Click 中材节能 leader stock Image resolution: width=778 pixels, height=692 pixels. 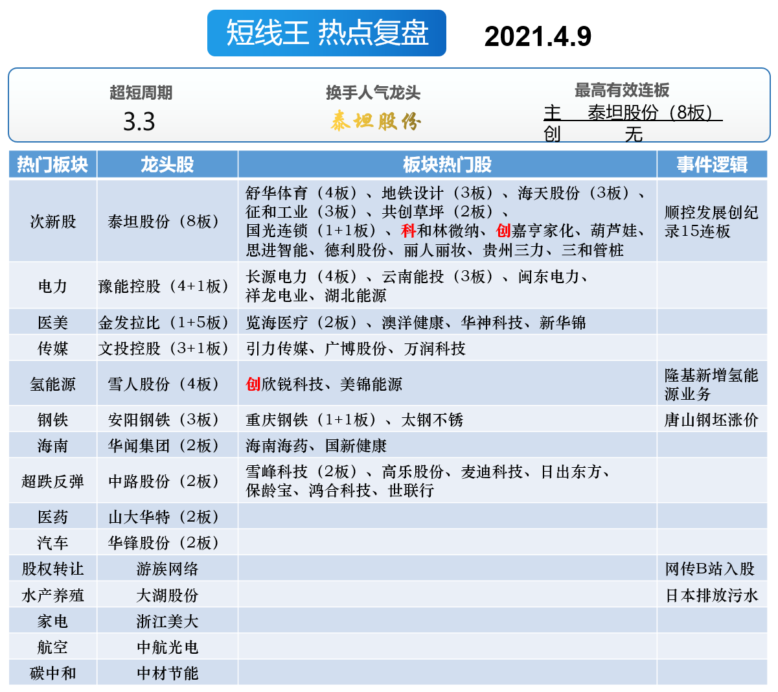(167, 673)
